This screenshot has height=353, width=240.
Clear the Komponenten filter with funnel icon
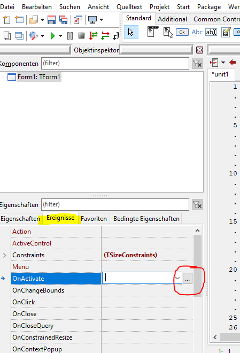197,64
